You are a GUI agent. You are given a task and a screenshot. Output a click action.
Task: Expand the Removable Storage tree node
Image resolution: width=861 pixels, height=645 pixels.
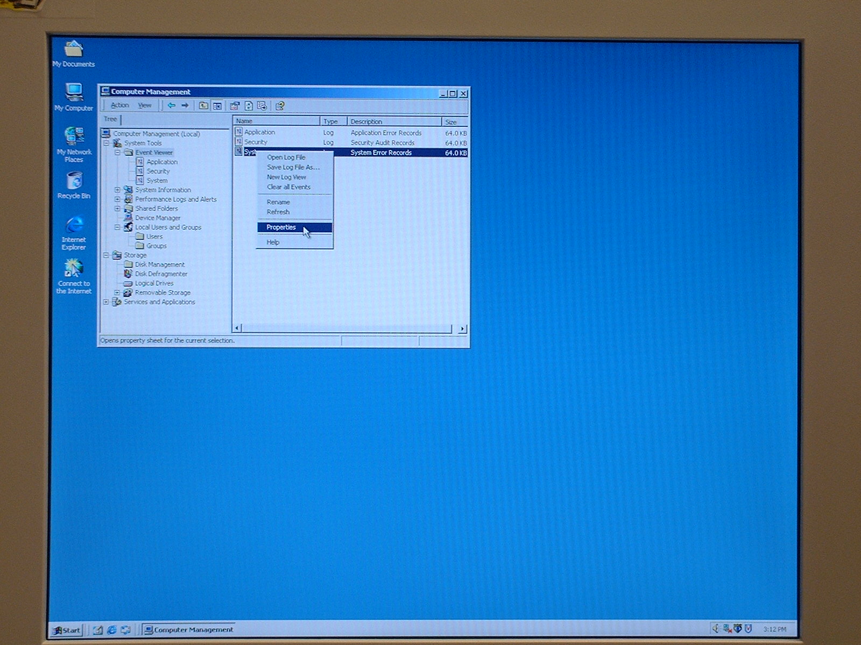(117, 292)
